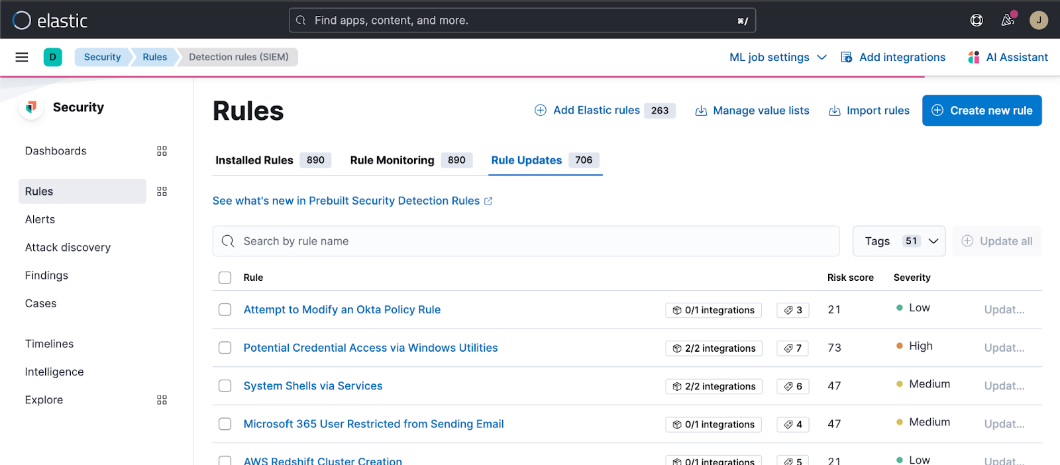
Task: Click Add Elastic rules link
Action: pyautogui.click(x=596, y=111)
